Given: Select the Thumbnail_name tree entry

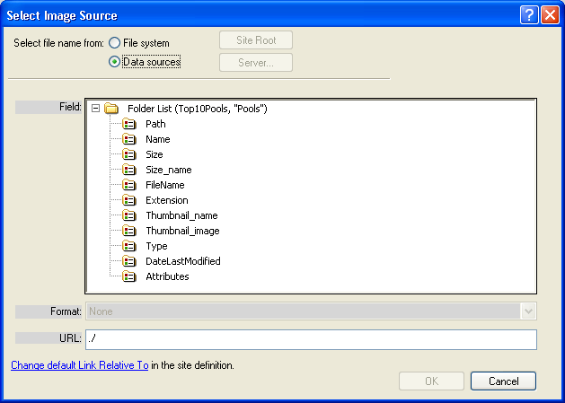Looking at the screenshot, I should tap(181, 215).
